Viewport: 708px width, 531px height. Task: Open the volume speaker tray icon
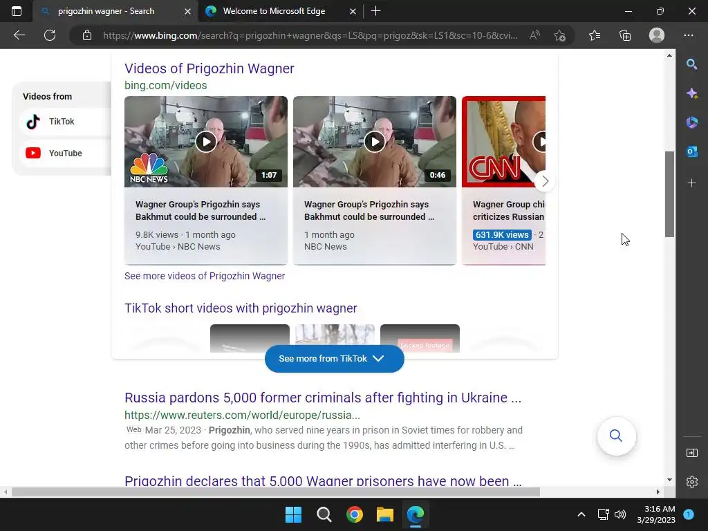(620, 514)
